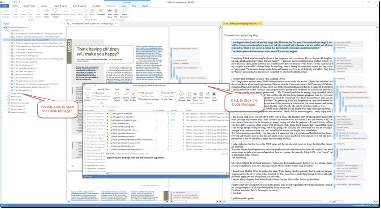The width and height of the screenshot is (381, 209).
Task: Select 'effects parenting: career pos' code row
Action: (x=167, y=136)
